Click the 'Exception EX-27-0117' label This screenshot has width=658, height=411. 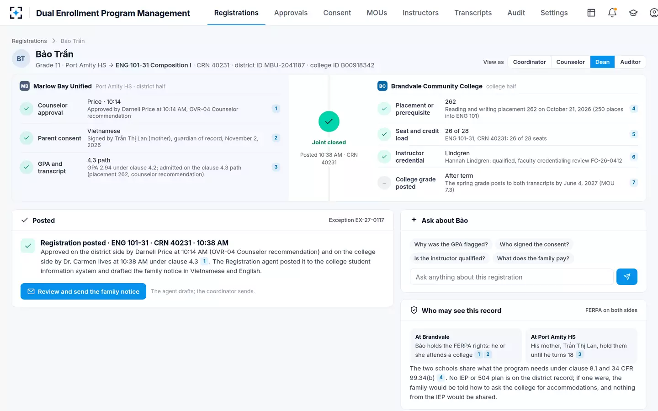356,220
